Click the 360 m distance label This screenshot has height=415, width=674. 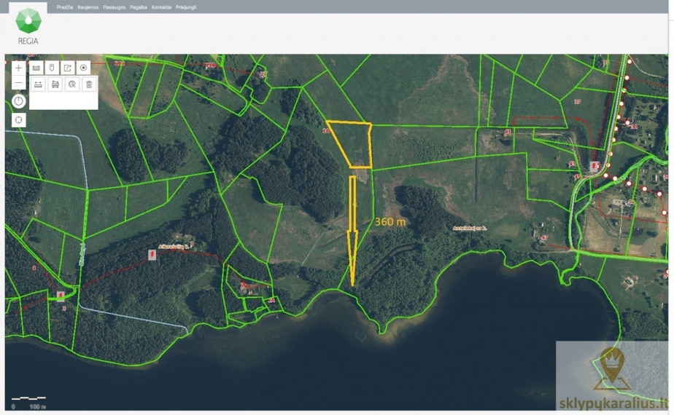pyautogui.click(x=390, y=221)
